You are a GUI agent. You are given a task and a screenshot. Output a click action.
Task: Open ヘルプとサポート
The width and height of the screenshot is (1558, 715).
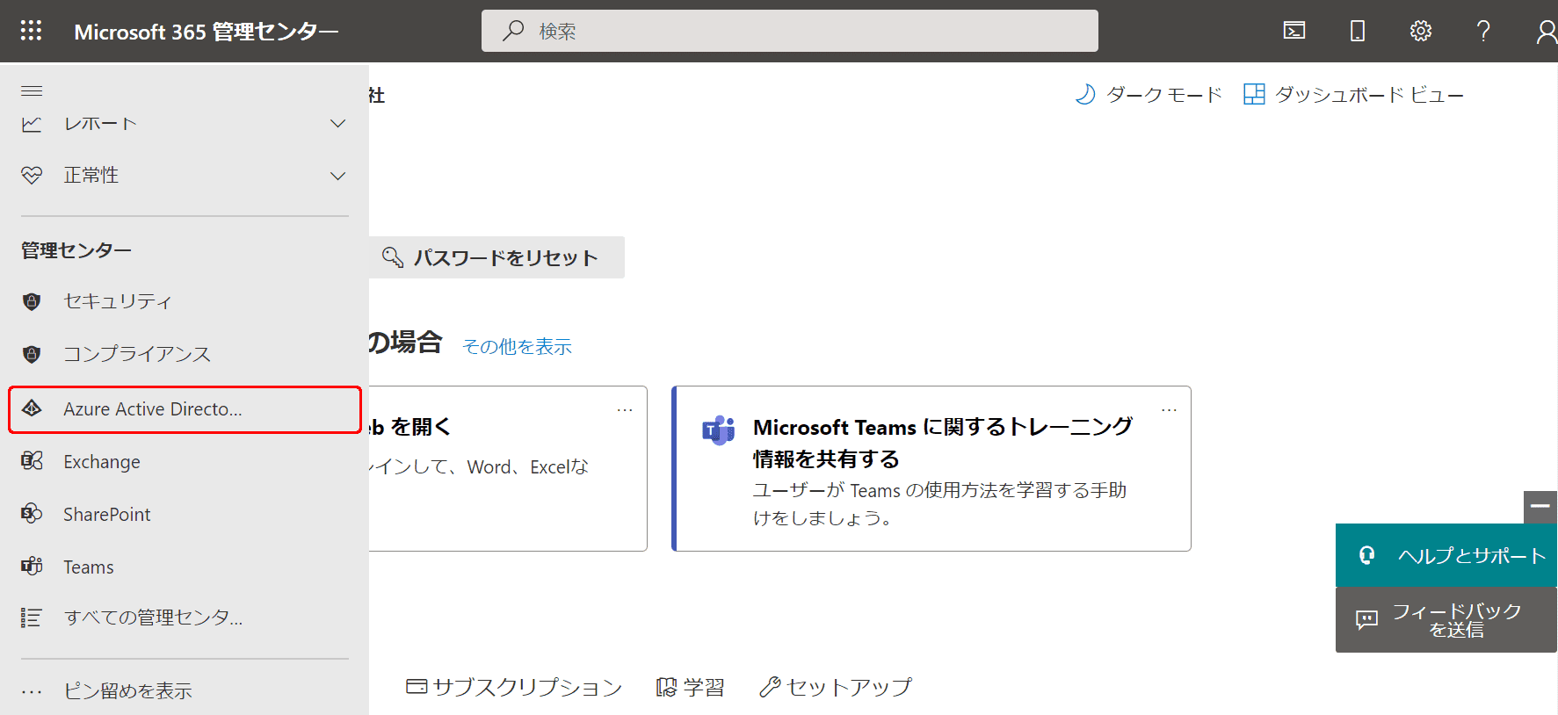[1446, 555]
